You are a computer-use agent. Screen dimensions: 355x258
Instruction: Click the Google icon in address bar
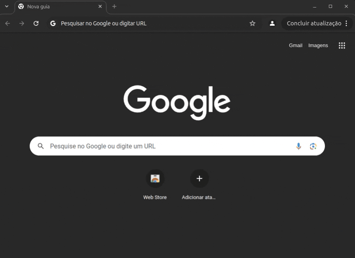(x=53, y=23)
